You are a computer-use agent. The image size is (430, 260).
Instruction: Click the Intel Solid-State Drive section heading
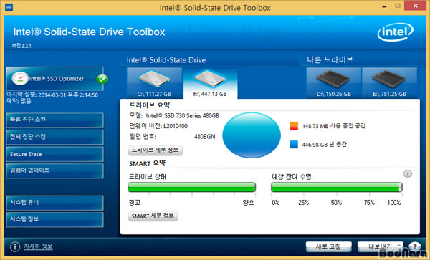[x=166, y=60]
